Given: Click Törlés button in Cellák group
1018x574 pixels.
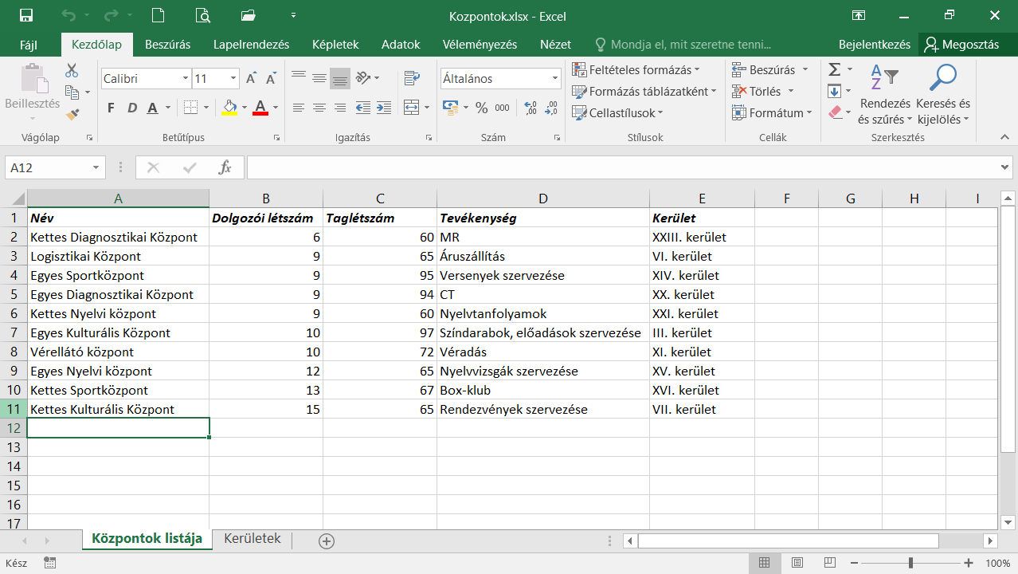Looking at the screenshot, I should tap(762, 91).
